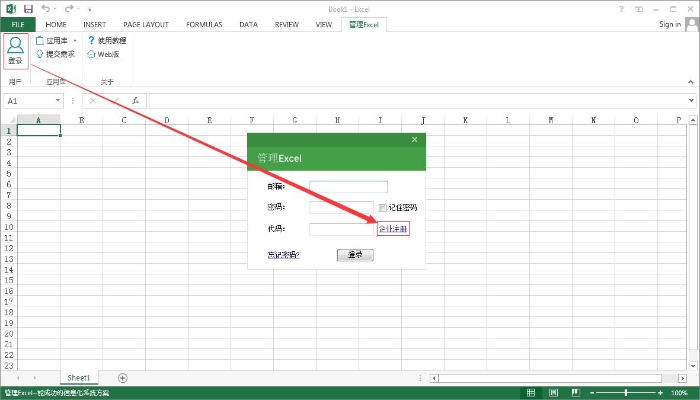This screenshot has width=700, height=400.
Task: Expand the formula bar
Action: [x=692, y=101]
